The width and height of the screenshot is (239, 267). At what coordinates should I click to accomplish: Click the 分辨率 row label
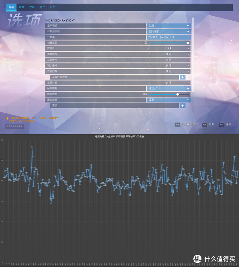(51, 37)
